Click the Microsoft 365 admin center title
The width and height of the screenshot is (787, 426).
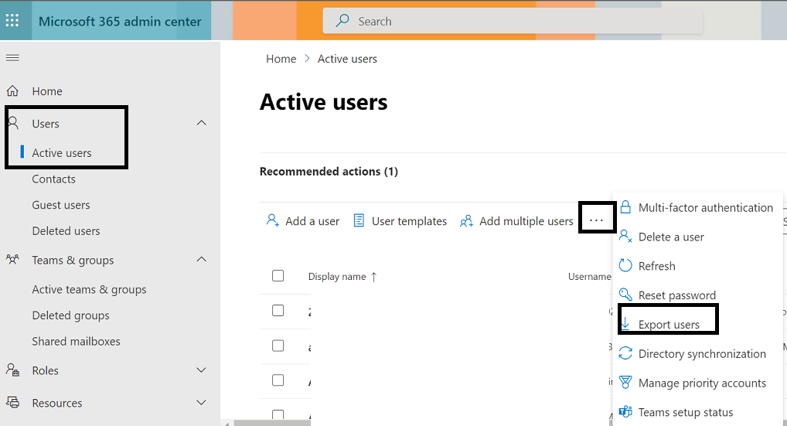(x=120, y=21)
